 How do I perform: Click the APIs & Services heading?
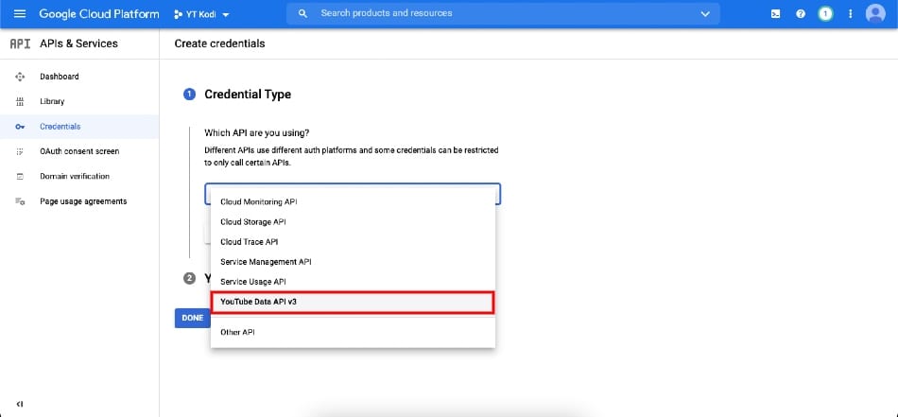(78, 43)
